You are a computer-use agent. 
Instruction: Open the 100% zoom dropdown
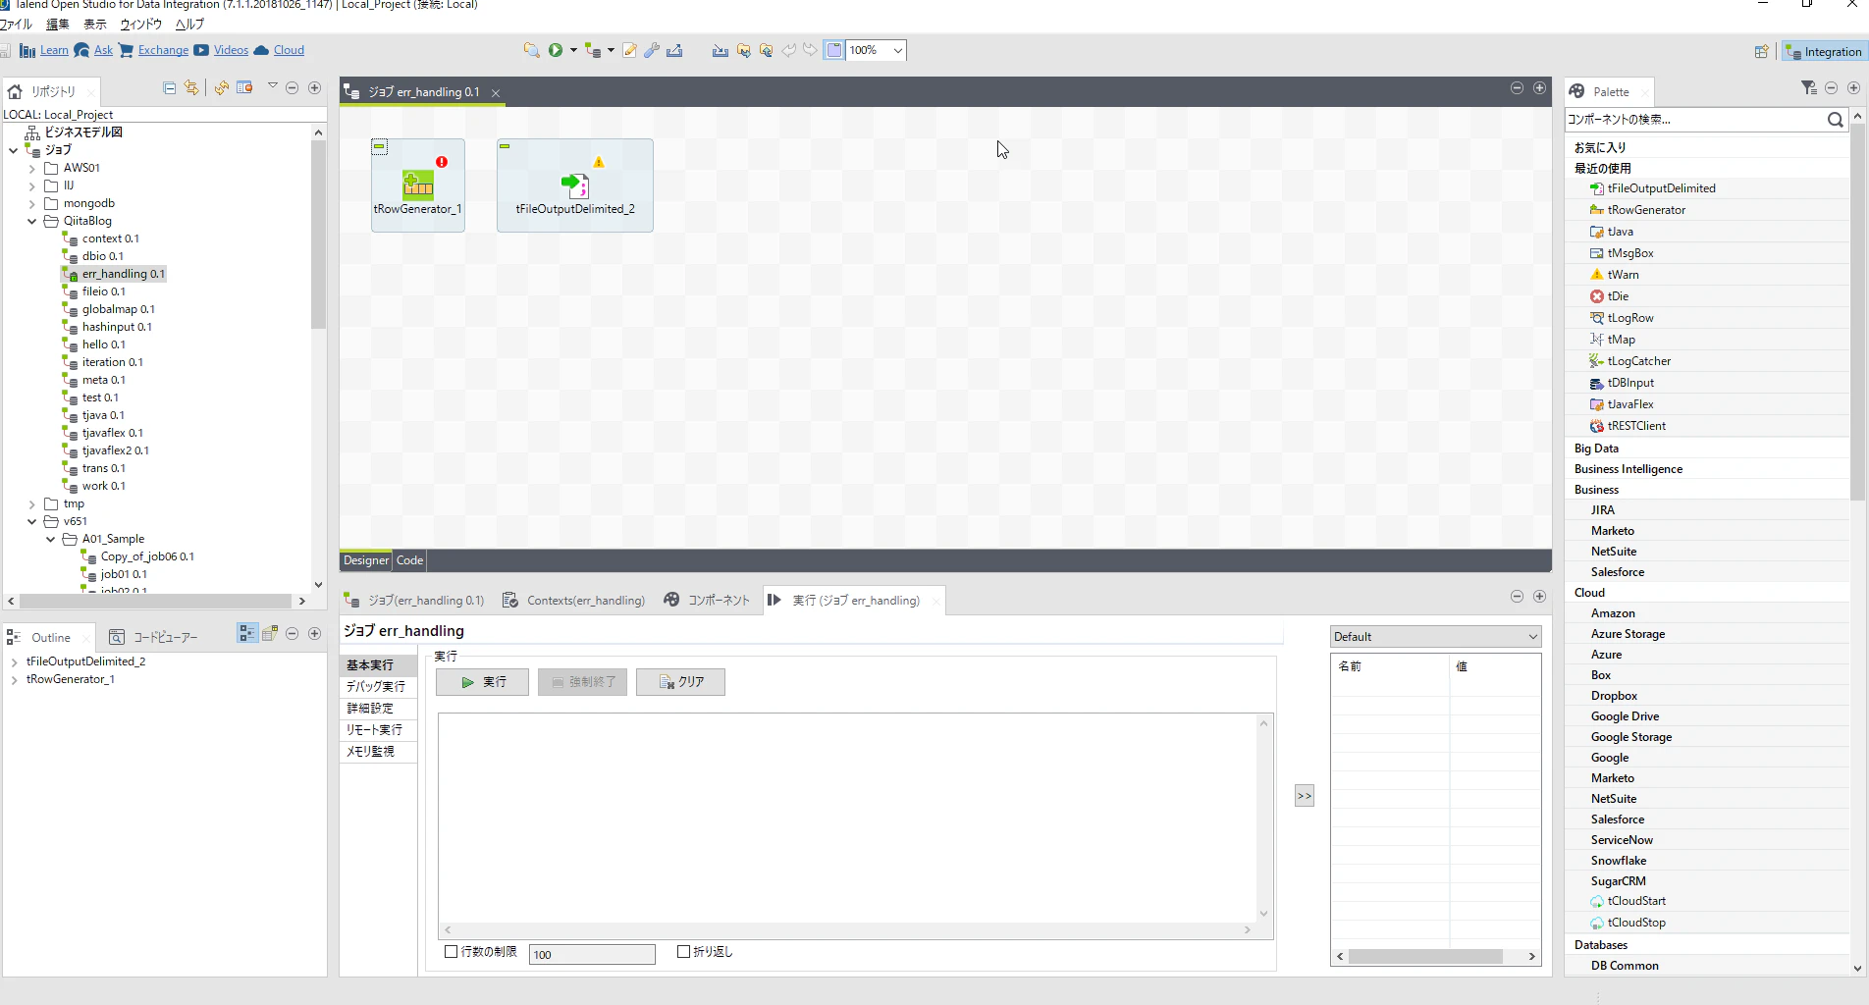coord(897,50)
